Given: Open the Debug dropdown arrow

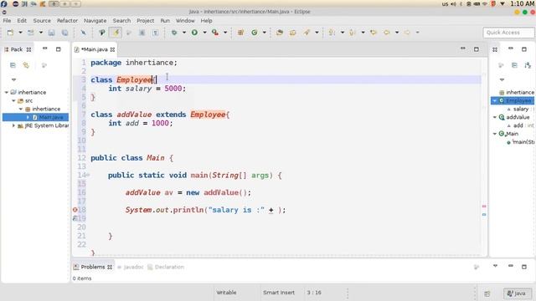Looking at the screenshot, I should (184, 33).
